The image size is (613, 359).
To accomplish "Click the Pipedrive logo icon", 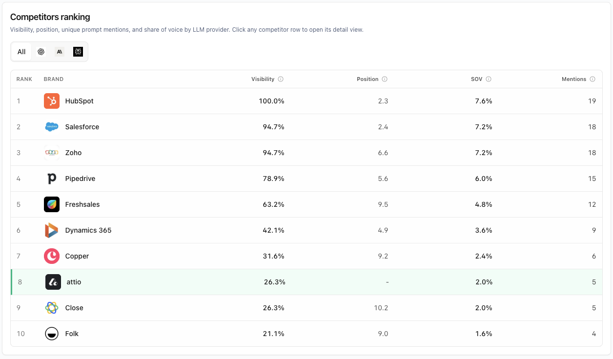I will [x=52, y=179].
